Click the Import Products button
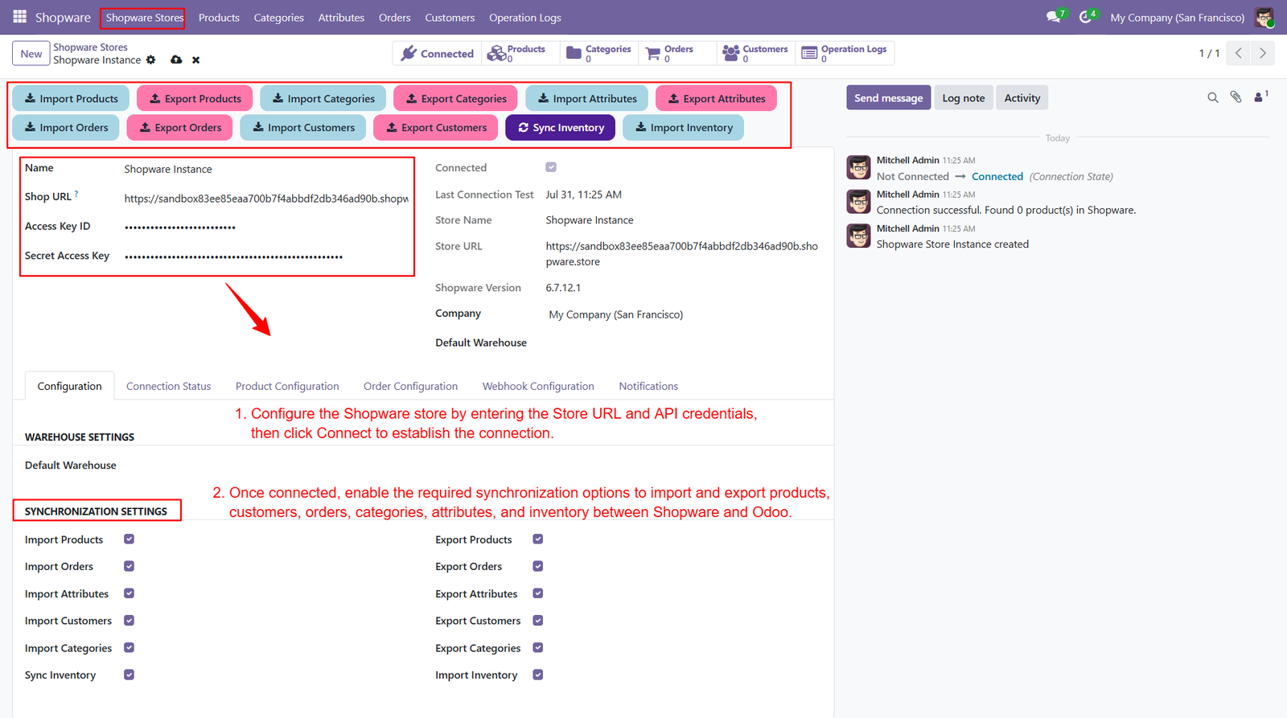 click(71, 98)
